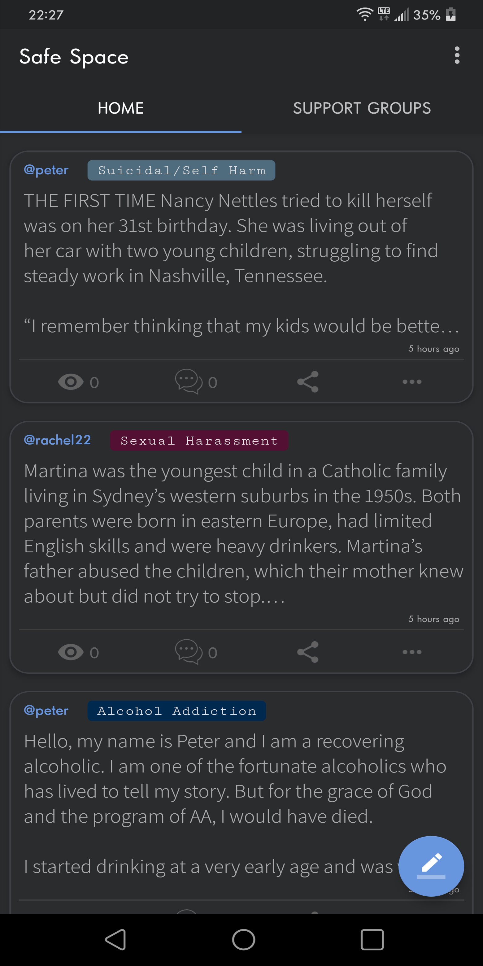Select the Suicidal/Self Harm category tag
The width and height of the screenshot is (483, 966).
(181, 170)
